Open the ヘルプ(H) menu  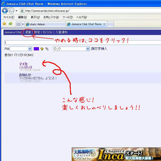81,17
